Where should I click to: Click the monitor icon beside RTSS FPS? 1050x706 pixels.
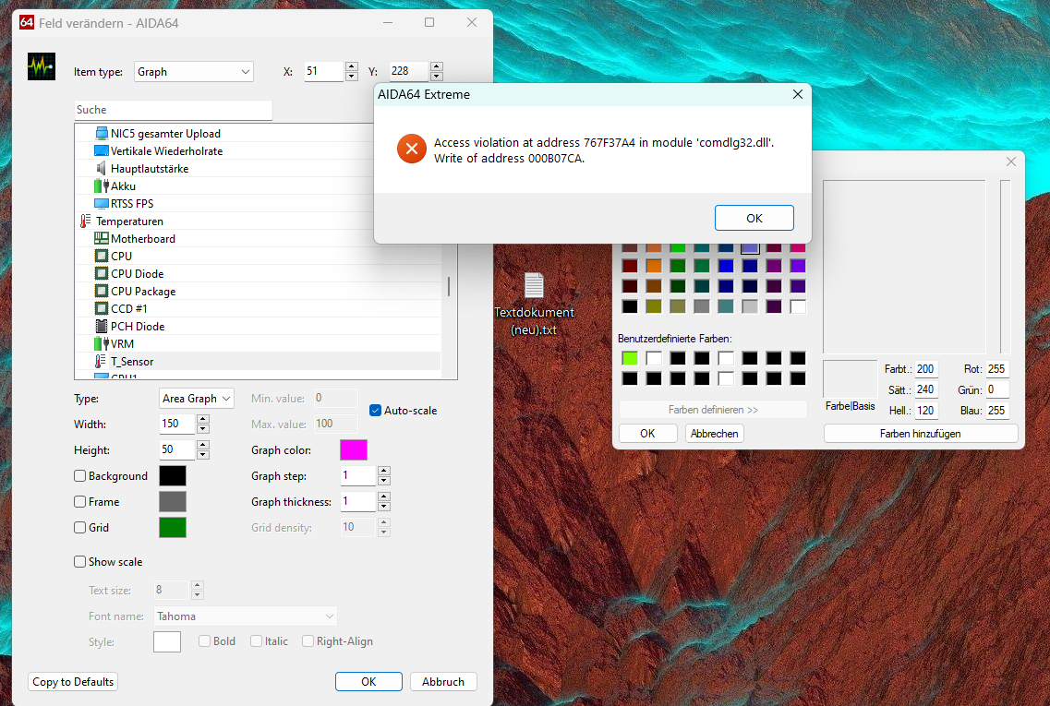pos(101,203)
